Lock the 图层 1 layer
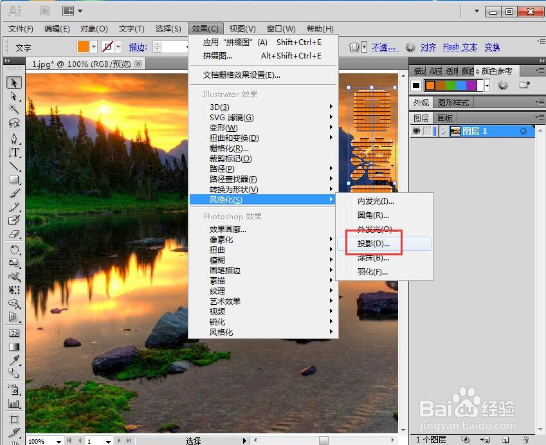Screen dimensions: 546x445 tap(428, 131)
